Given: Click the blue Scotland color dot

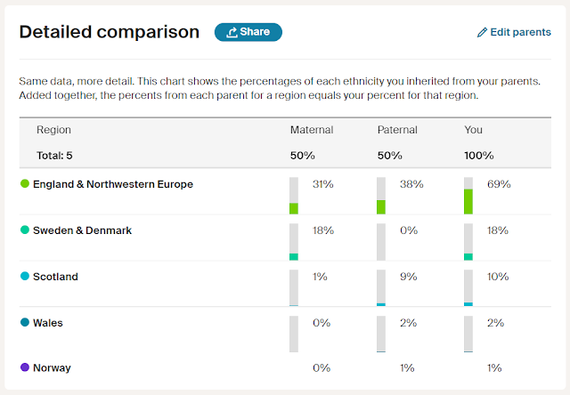Looking at the screenshot, I should point(25,277).
